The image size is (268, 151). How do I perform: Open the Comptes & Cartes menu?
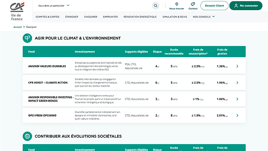click(x=47, y=17)
